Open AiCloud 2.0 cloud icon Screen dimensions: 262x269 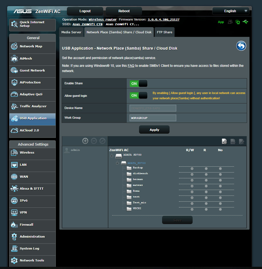(x=14, y=130)
